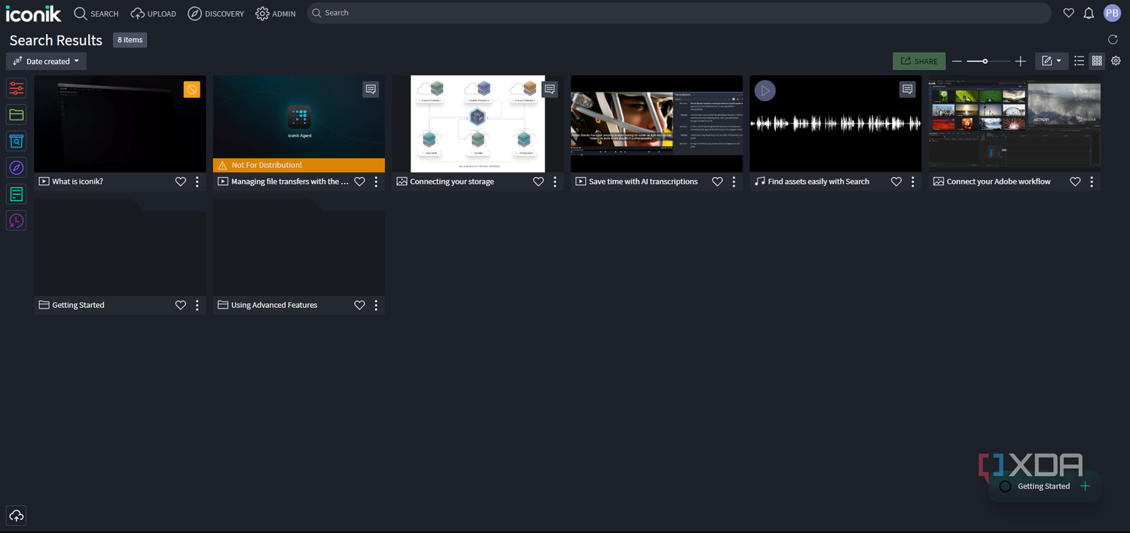Open the filters sidebar icon
This screenshot has width=1130, height=533.
pos(17,88)
